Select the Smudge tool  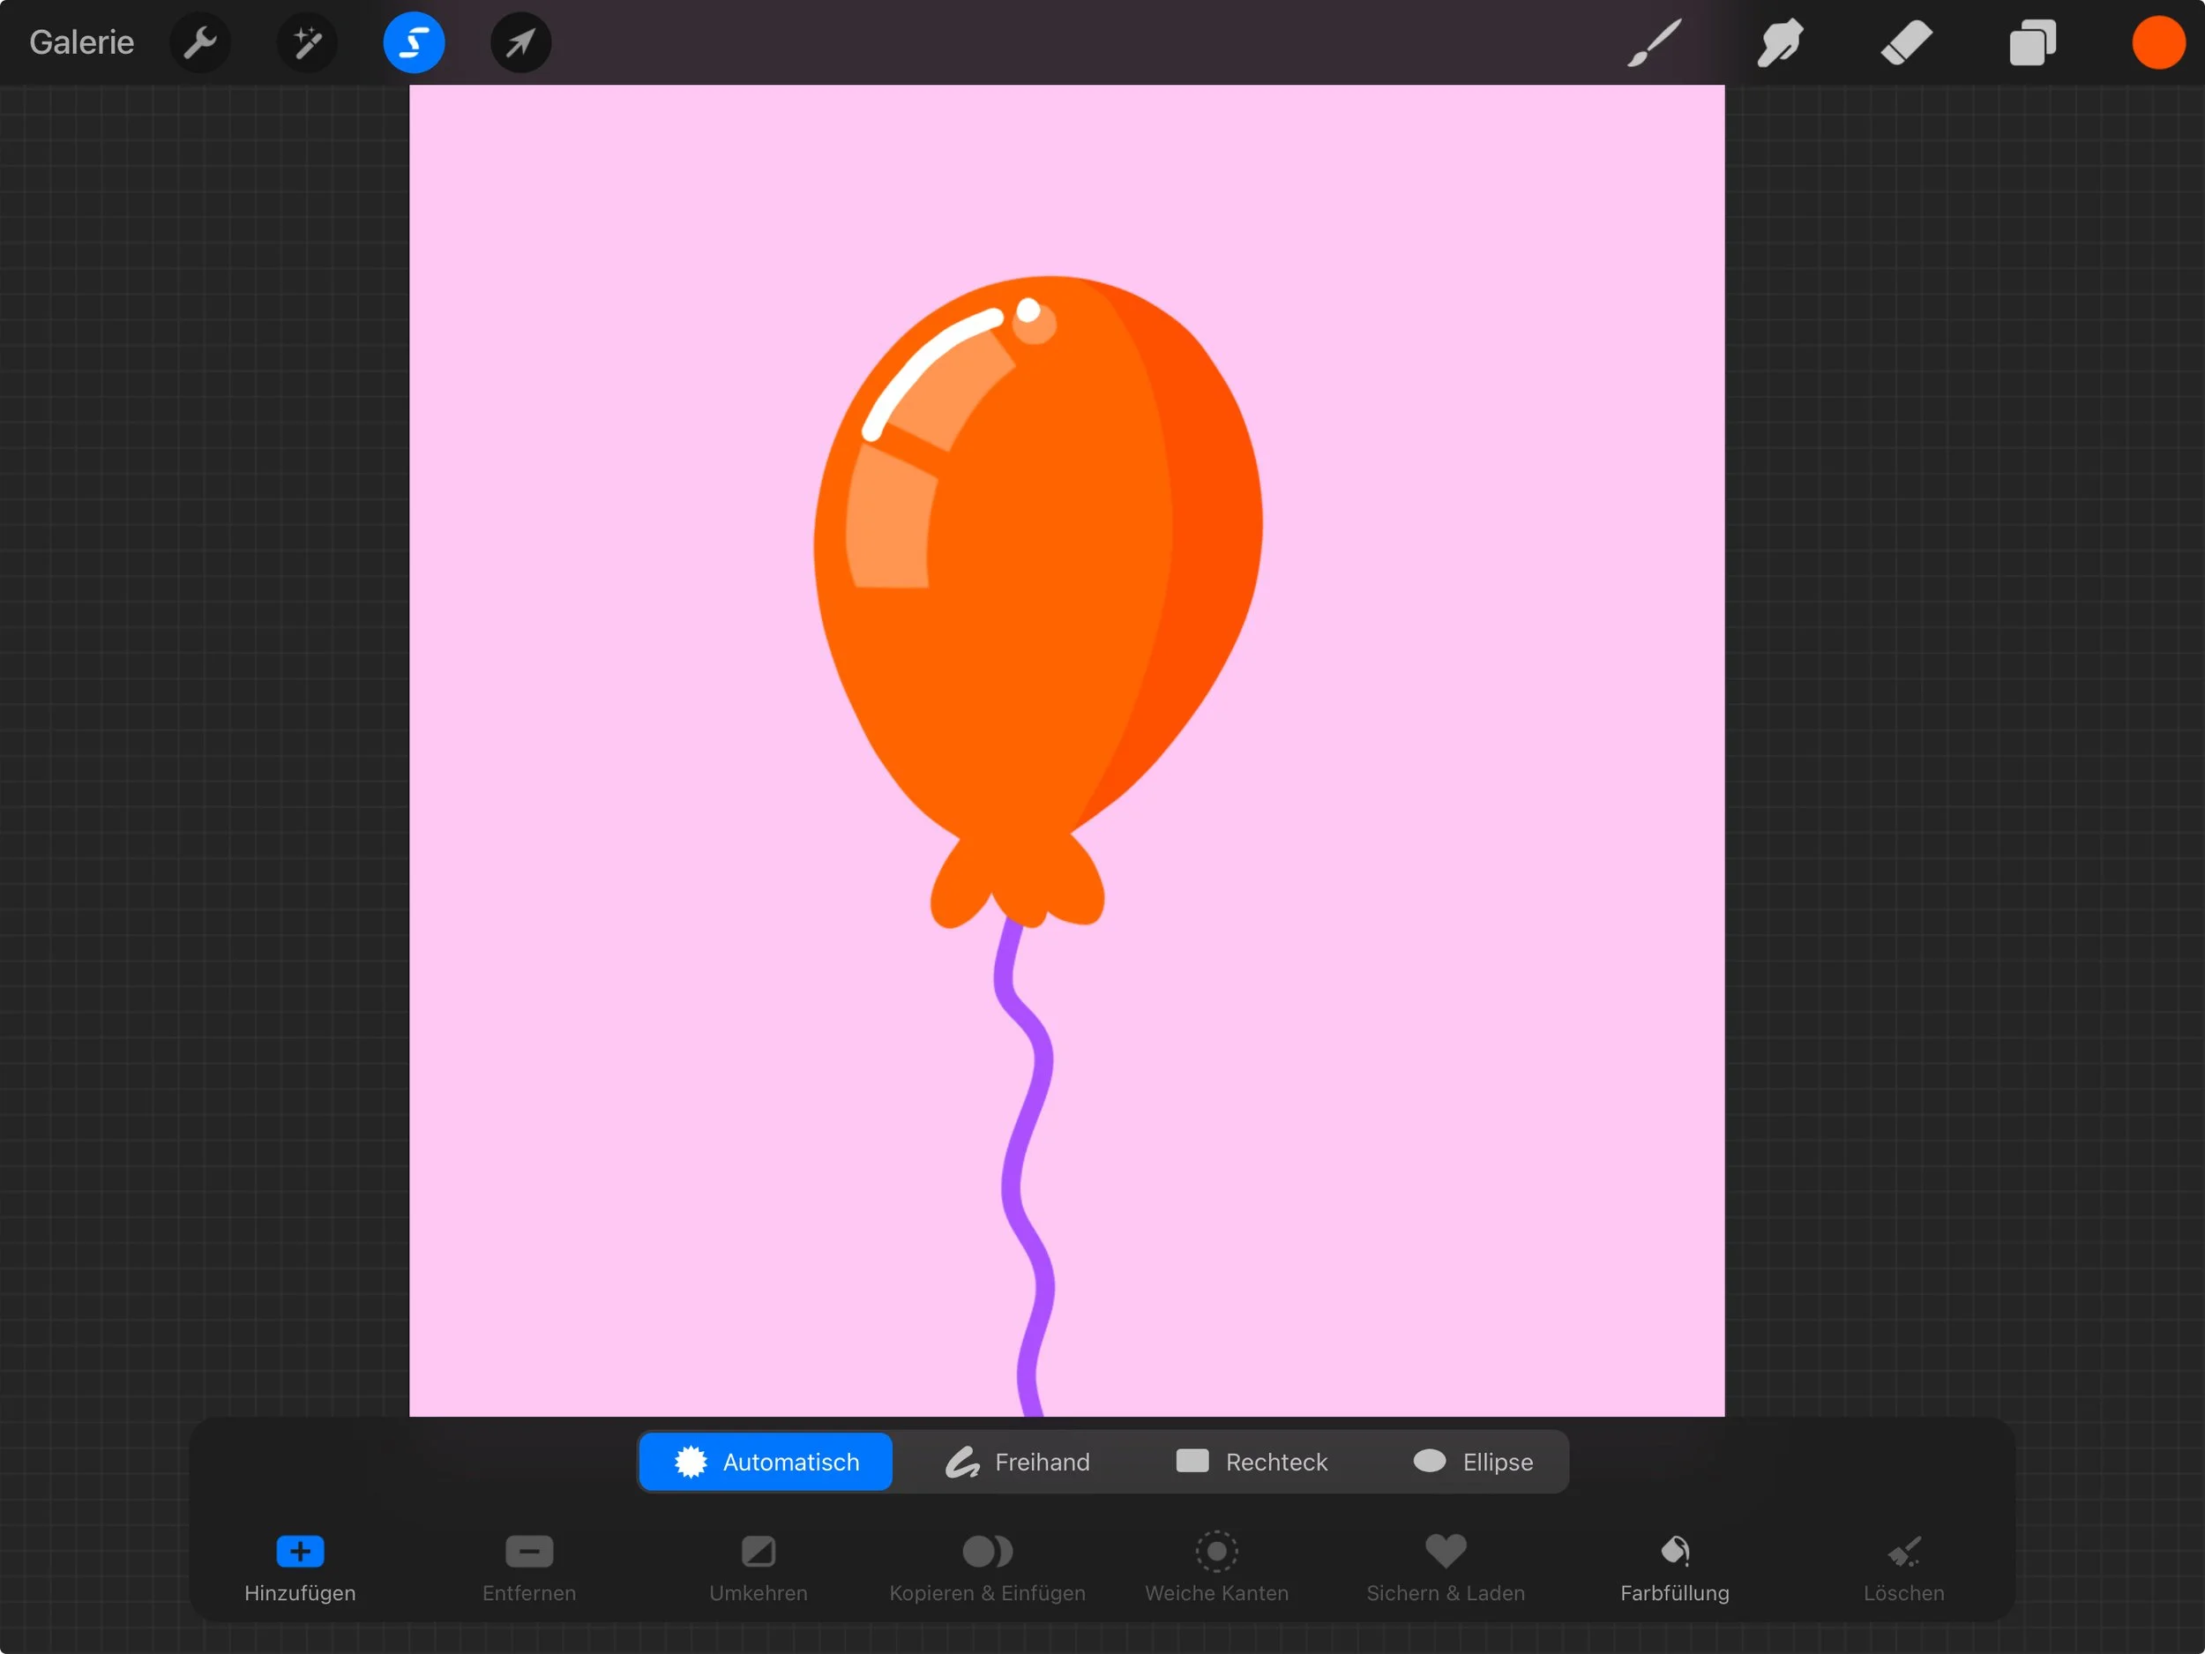1781,43
